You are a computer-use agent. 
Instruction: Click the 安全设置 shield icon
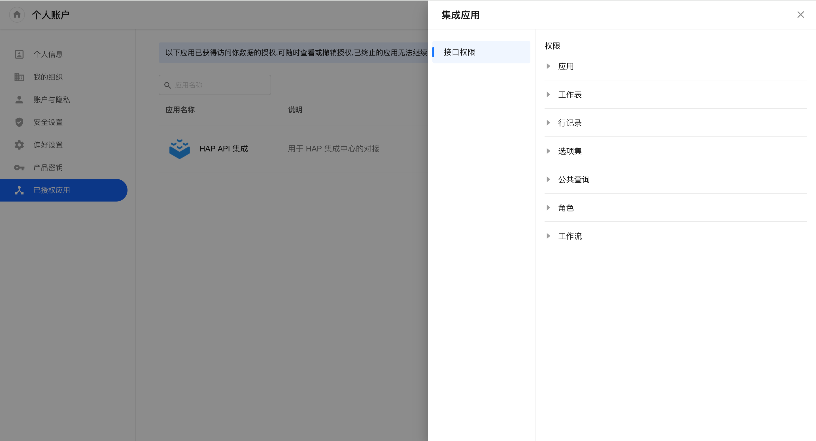pyautogui.click(x=19, y=122)
